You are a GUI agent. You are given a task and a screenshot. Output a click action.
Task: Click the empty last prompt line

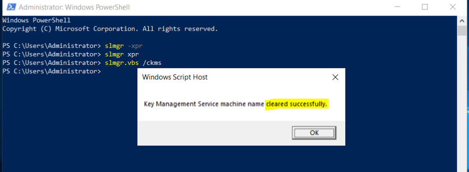point(52,71)
